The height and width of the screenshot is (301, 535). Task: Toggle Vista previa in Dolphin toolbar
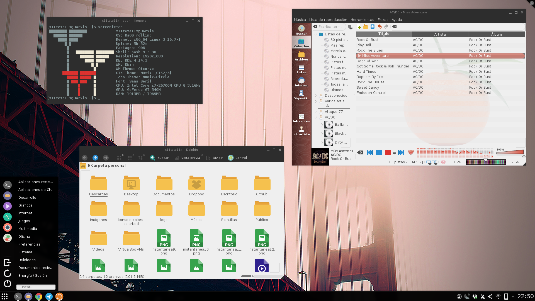tap(187, 158)
